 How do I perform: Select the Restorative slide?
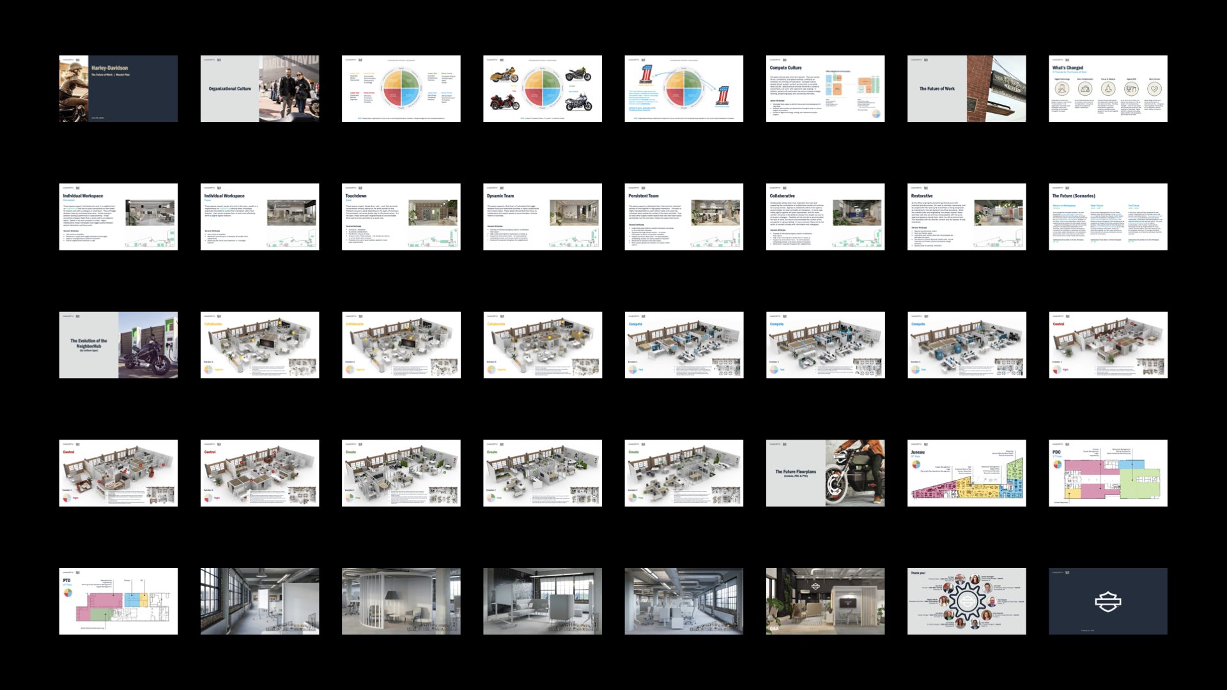coord(967,217)
